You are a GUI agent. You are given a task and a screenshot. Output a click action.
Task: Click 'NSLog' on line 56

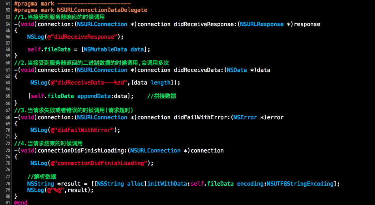point(36,37)
